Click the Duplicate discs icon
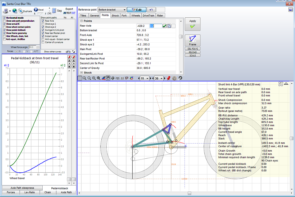Image resolution: width=295 pixels, height=197 pixels. [21, 11]
